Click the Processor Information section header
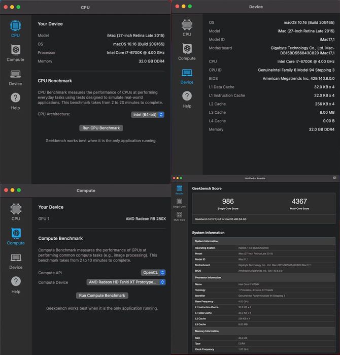The height and width of the screenshot is (355, 340). point(264,278)
